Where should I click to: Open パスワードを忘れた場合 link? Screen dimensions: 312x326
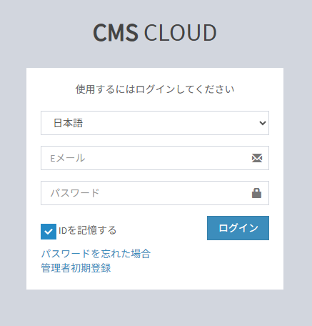(x=96, y=254)
